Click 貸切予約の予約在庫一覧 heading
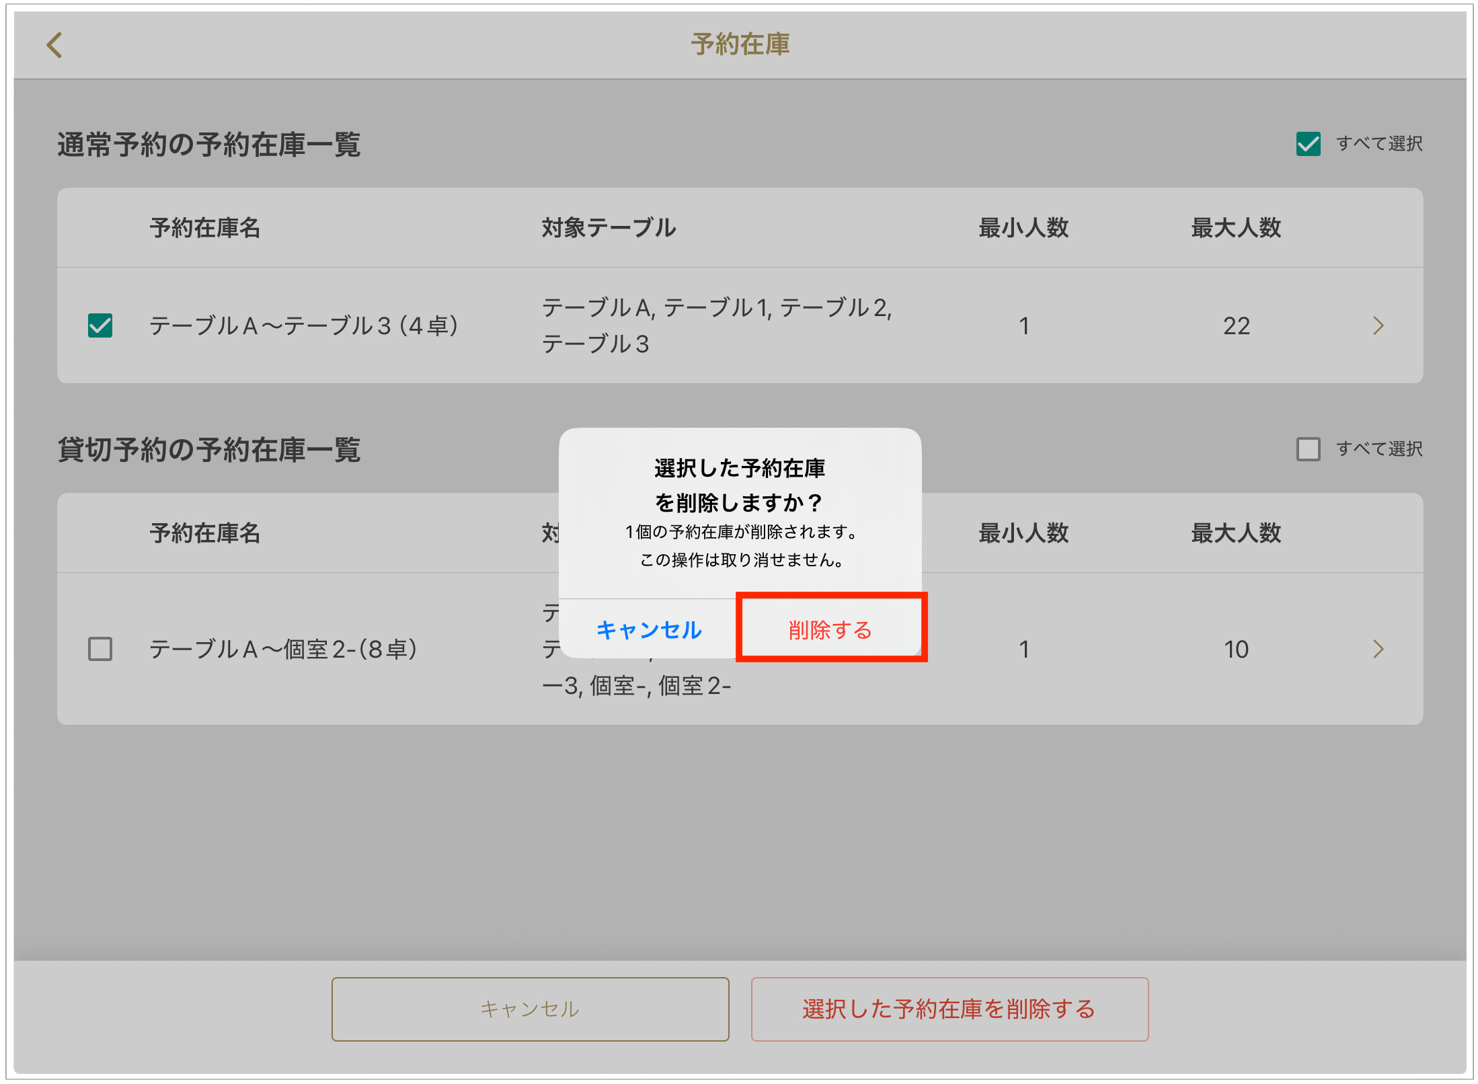Viewport: 1478px width, 1084px height. pos(209,450)
